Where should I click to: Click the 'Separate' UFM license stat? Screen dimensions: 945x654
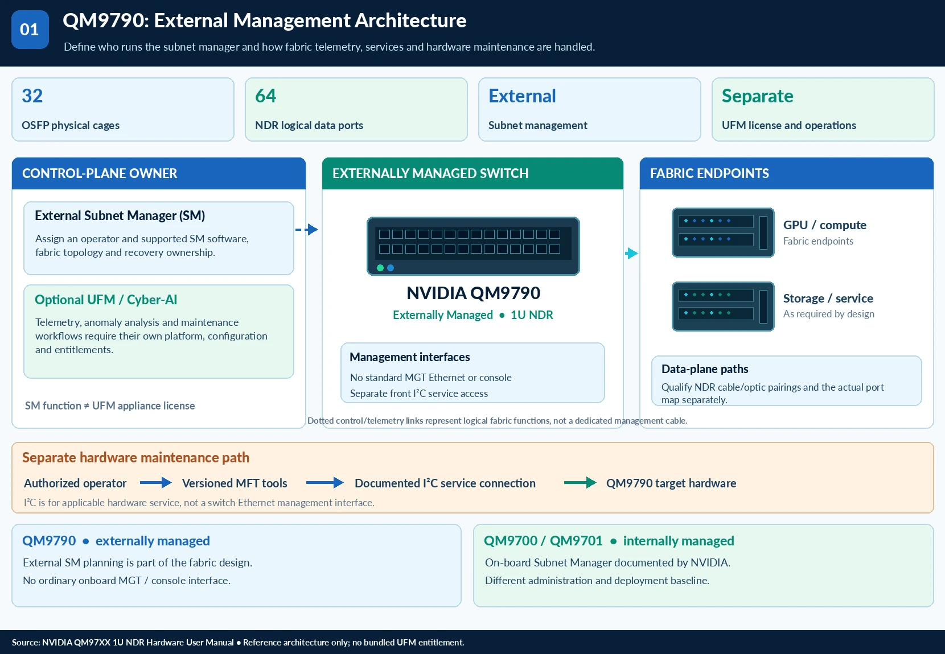823,109
